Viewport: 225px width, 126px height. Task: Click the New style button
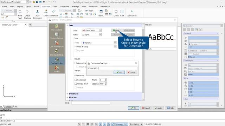116,30
